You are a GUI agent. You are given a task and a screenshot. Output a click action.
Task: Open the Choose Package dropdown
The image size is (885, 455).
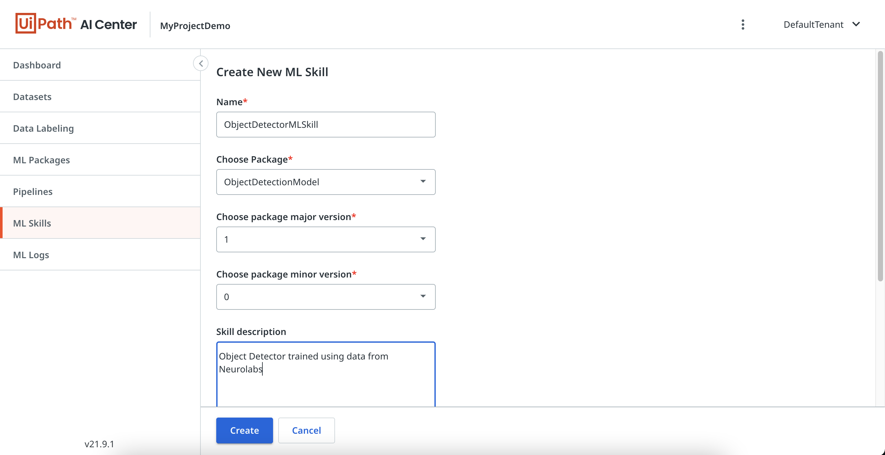[x=326, y=182]
